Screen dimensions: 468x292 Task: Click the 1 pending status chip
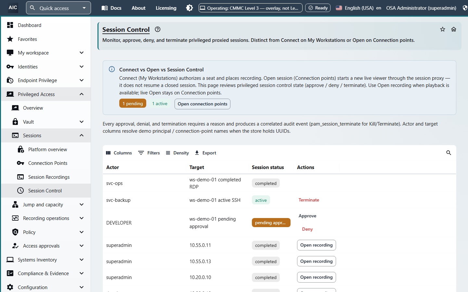click(x=133, y=103)
